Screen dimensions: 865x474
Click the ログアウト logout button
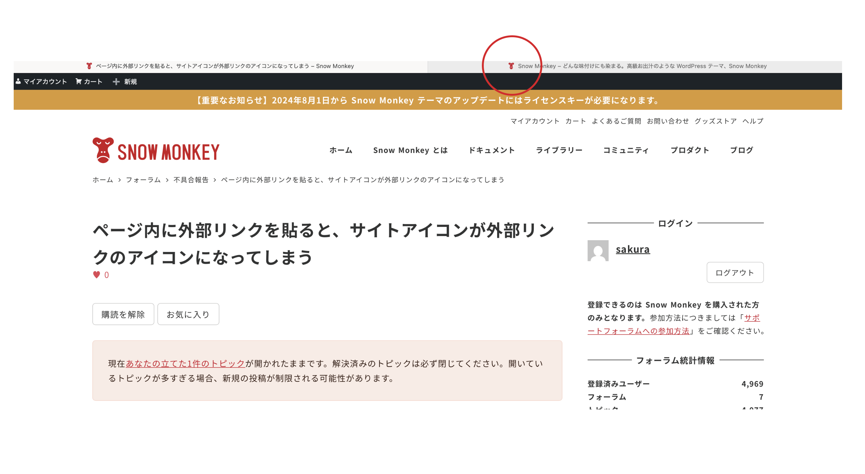click(x=734, y=272)
